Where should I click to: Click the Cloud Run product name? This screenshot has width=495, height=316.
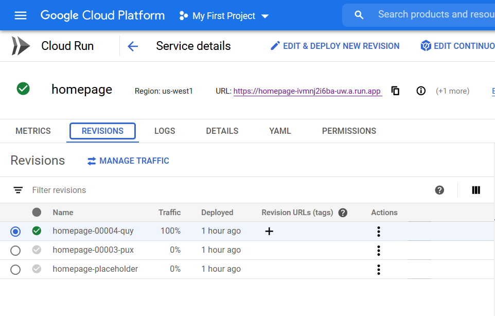[67, 46]
